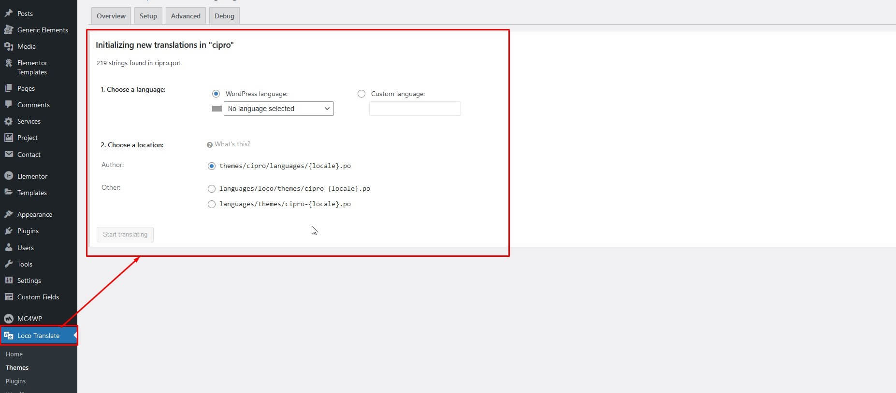The image size is (896, 393).
Task: Select the WordPress language radio button
Action: coord(216,94)
